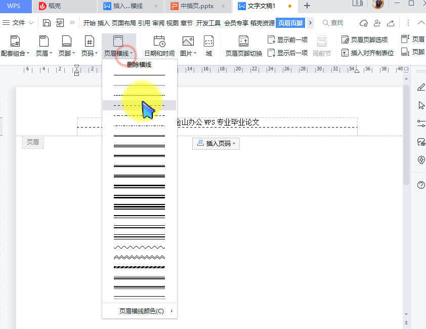Insert a 域 field

click(208, 46)
